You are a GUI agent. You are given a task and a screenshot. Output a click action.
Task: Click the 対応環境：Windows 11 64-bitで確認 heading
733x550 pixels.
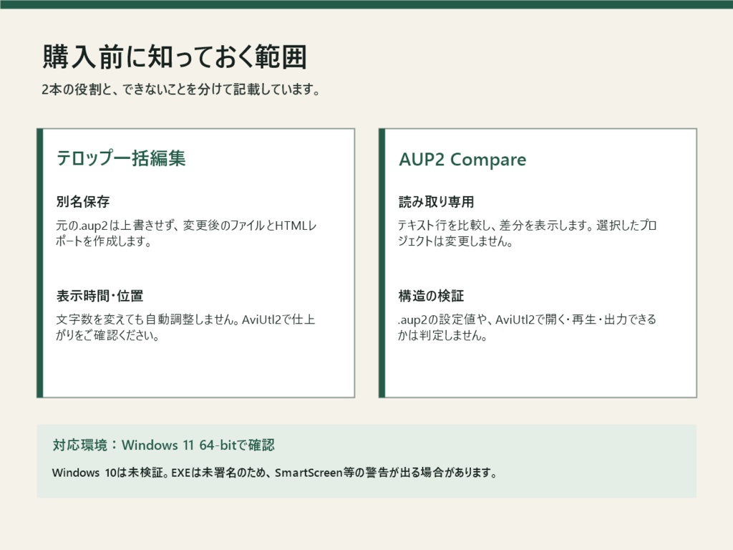click(164, 445)
